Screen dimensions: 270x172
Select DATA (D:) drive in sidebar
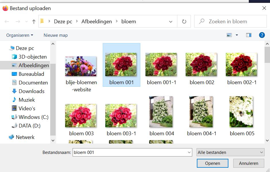(30, 126)
